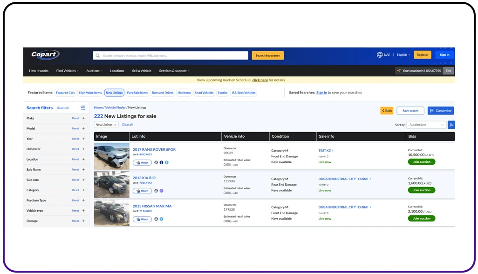Click Join auction for the Kia Rio
Screen dimensions: 478x274
(421, 190)
